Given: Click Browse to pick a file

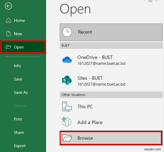Looking at the screenshot, I should coord(111,138).
